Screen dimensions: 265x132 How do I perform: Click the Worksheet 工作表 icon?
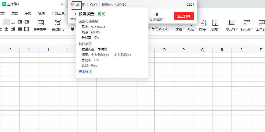pos(262,23)
